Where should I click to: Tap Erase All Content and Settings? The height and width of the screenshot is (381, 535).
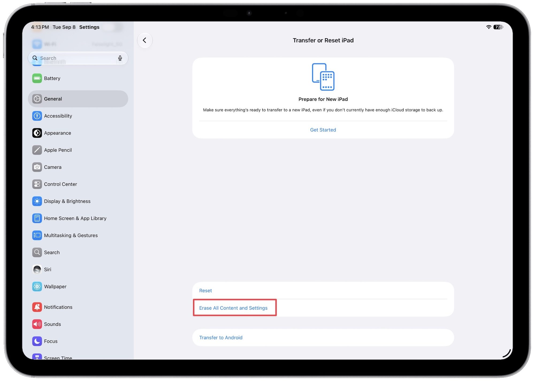323,308
